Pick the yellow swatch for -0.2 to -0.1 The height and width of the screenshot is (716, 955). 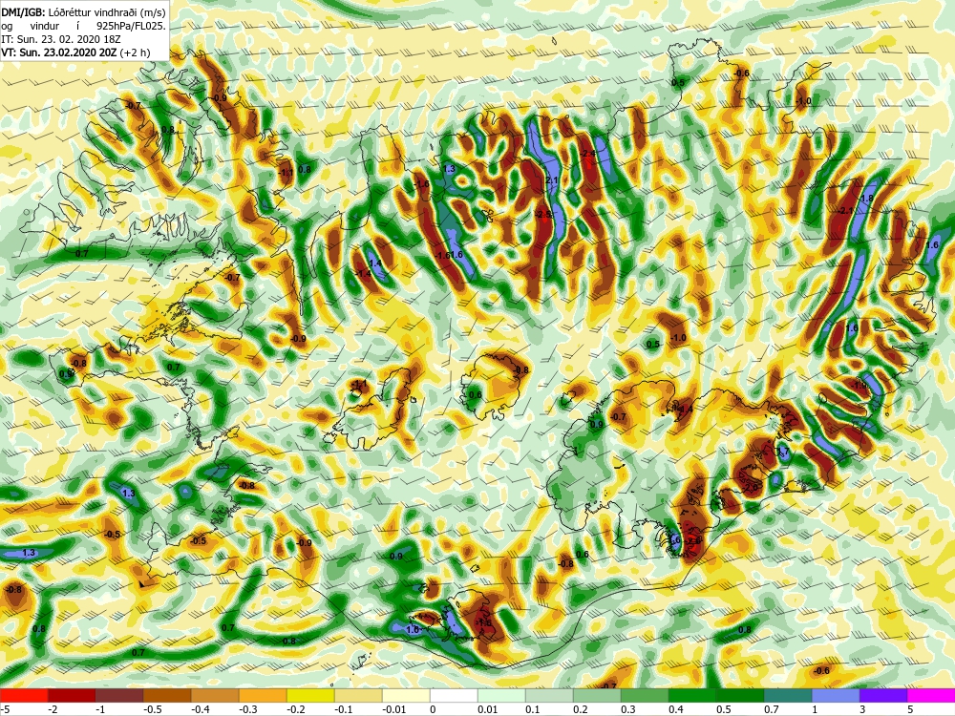coord(310,696)
